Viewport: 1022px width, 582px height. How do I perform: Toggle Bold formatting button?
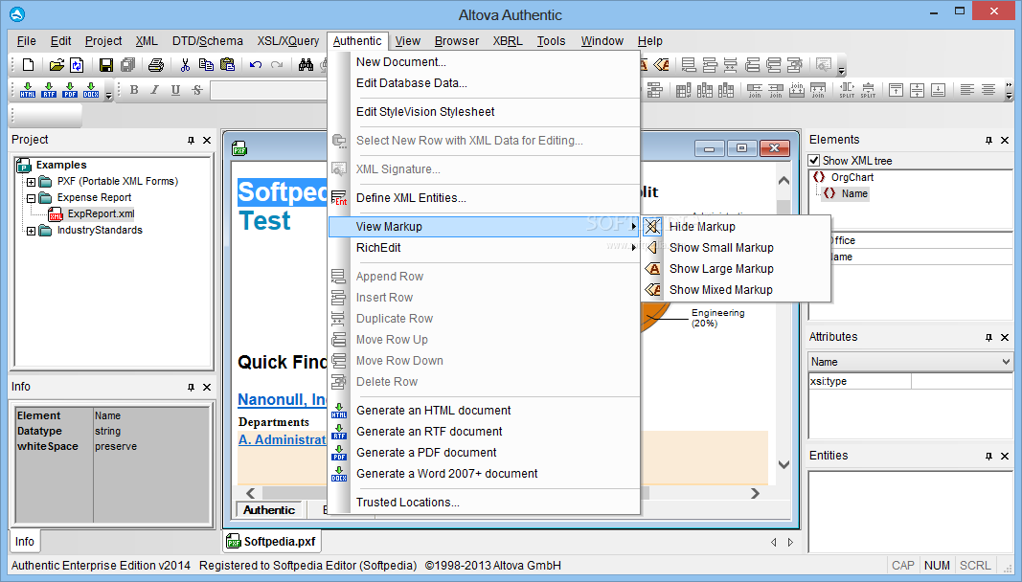click(133, 90)
